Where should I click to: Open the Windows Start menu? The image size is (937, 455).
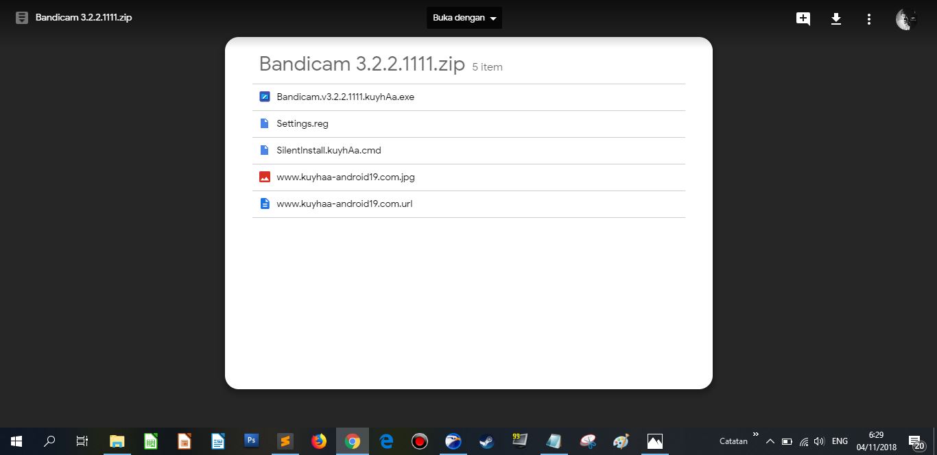[16, 441]
